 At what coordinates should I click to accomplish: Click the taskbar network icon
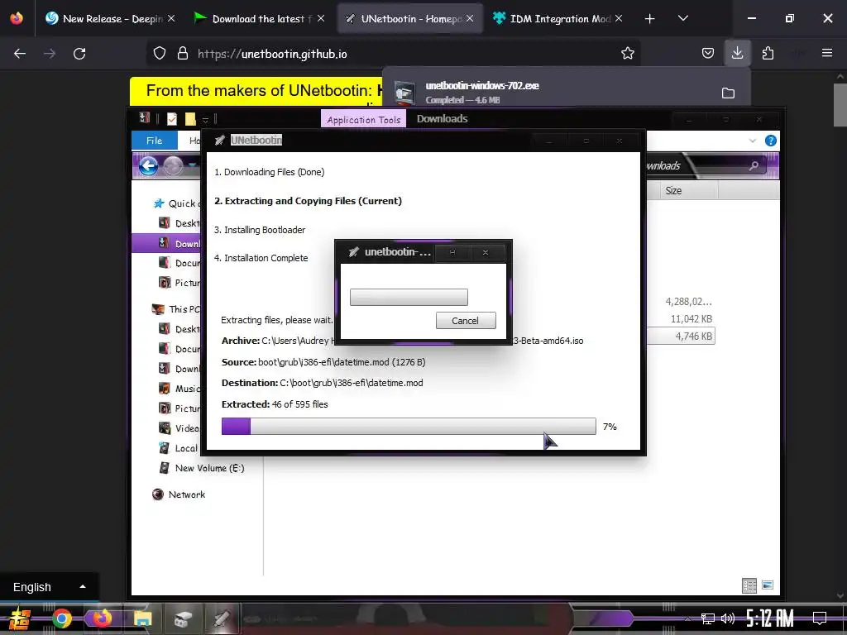(707, 618)
